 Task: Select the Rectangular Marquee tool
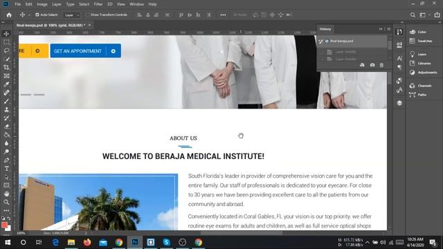pos(6,42)
